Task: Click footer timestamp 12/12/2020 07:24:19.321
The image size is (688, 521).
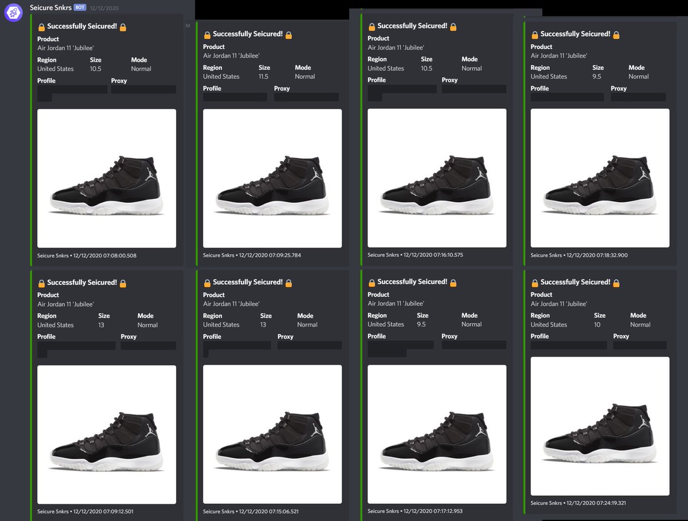Action: pyautogui.click(x=596, y=503)
